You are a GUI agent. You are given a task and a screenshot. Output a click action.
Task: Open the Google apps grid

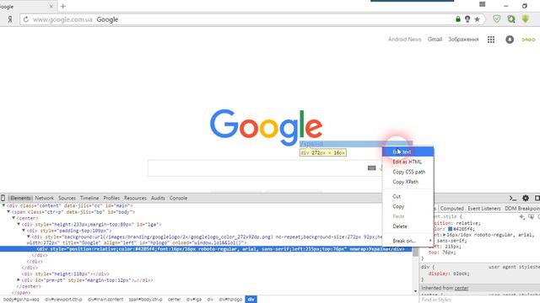(x=491, y=40)
